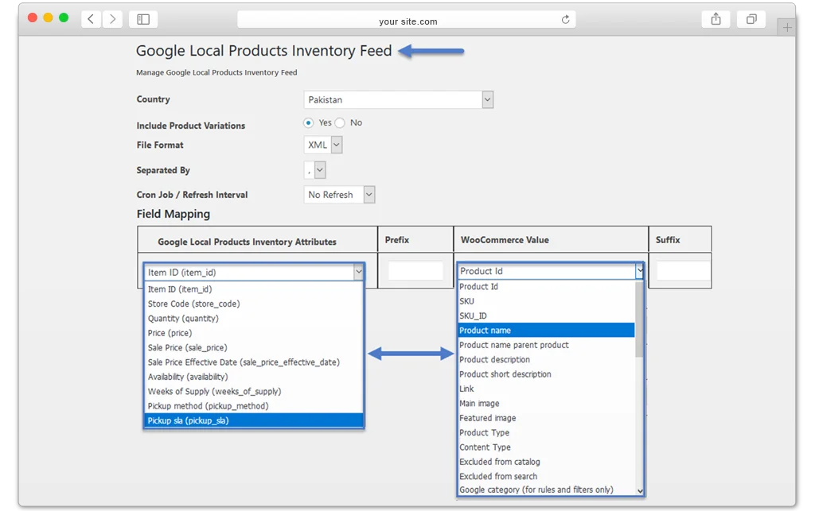
Task: Click the down arrow of value list scrollbar
Action: click(640, 491)
